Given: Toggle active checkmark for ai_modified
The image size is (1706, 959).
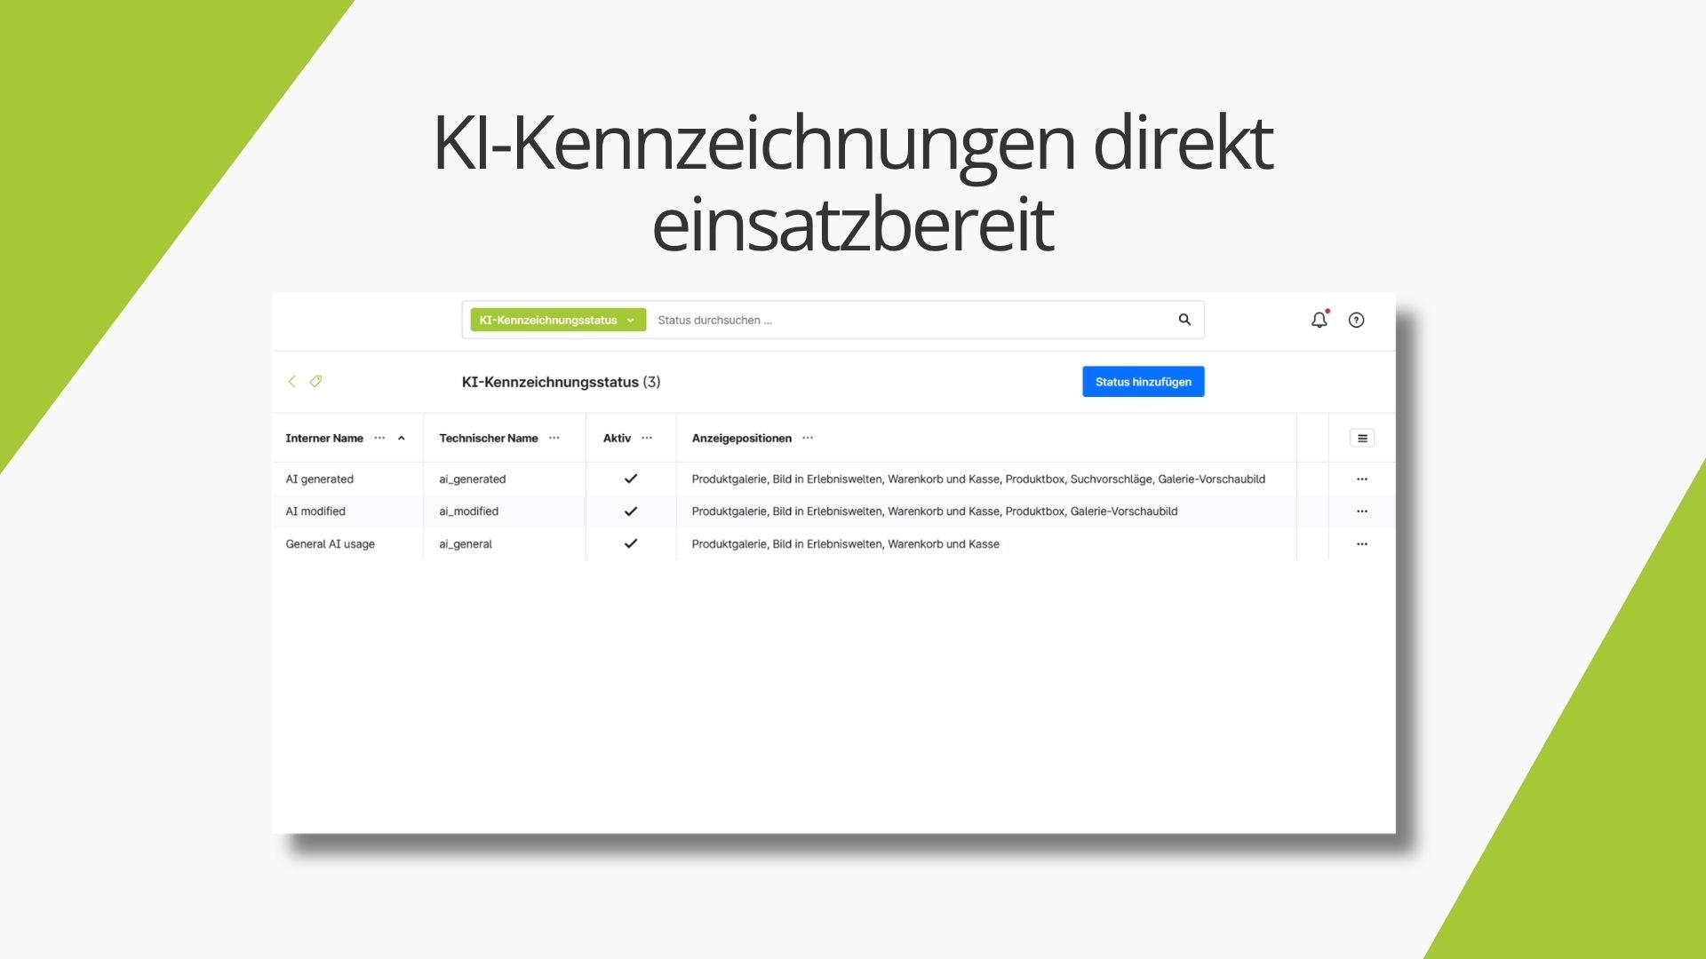Looking at the screenshot, I should click(631, 511).
